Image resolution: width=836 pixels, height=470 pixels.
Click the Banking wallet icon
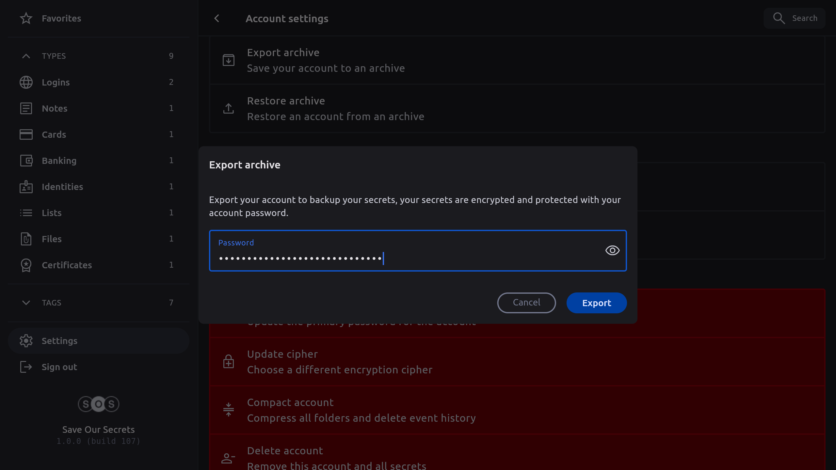pos(26,161)
